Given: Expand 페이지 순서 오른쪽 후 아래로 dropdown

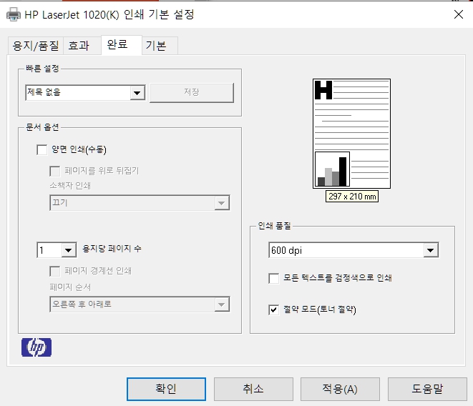Looking at the screenshot, I should [140, 304].
